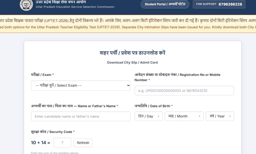Open the Student Portal button
The width and height of the screenshot is (256, 154).
coord(165,4)
